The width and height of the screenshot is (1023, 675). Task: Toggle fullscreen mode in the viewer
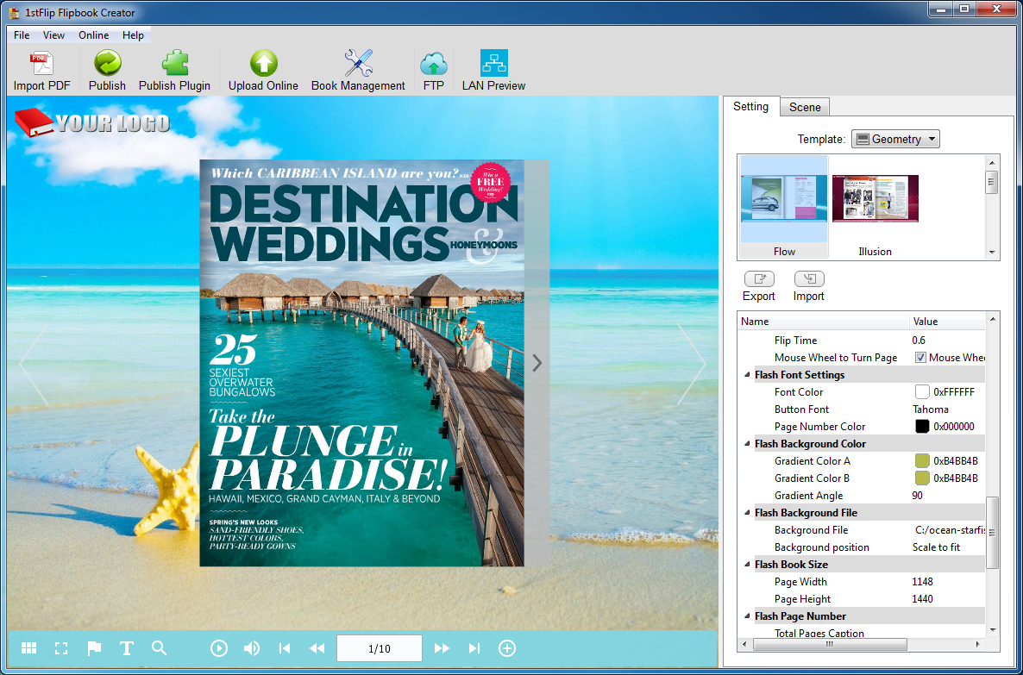tap(61, 648)
